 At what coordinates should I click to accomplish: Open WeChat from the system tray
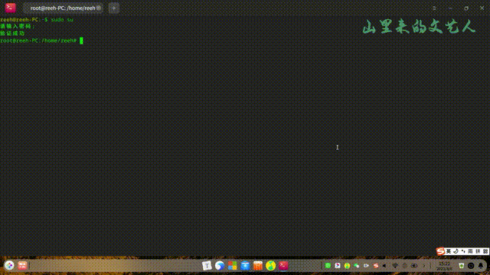(x=357, y=266)
